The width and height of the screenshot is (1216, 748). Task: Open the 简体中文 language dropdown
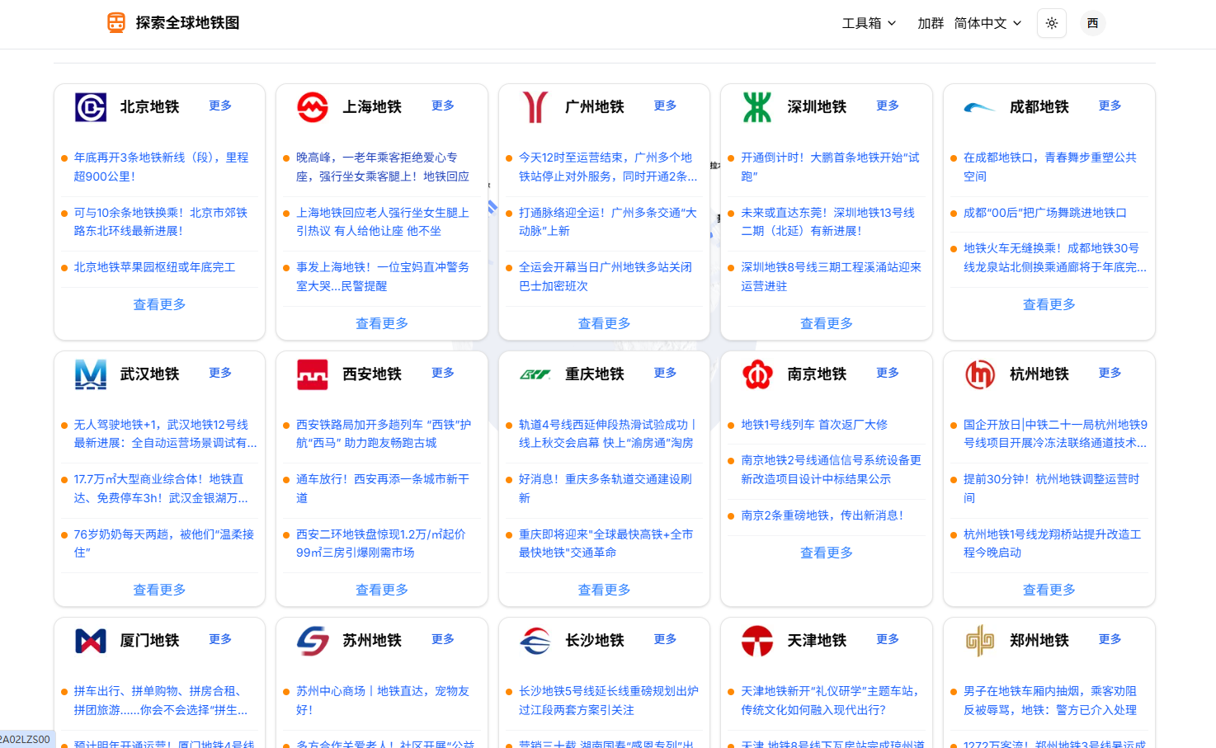[x=987, y=23]
